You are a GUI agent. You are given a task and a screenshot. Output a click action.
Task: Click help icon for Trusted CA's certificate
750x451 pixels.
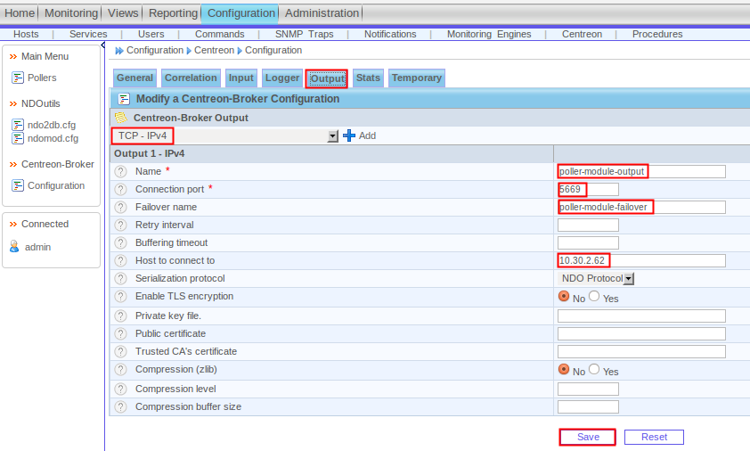[x=120, y=351]
